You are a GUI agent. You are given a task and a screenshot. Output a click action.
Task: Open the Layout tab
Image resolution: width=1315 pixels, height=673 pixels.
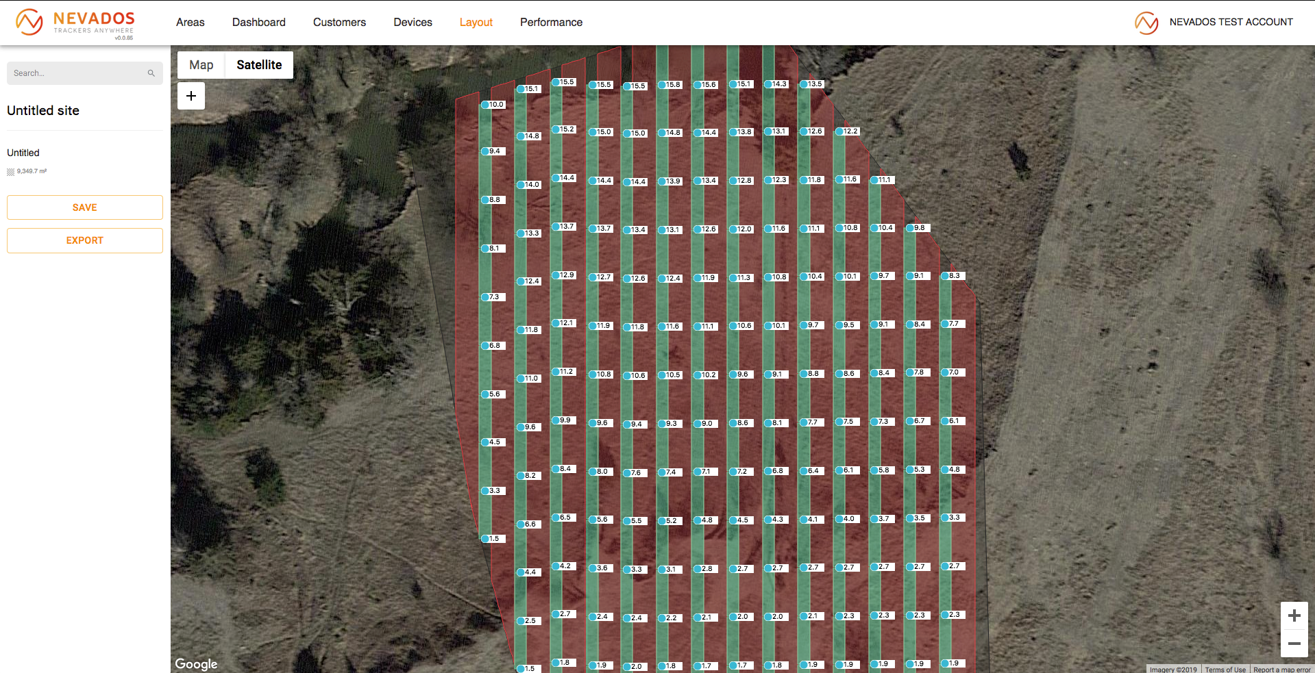(476, 23)
